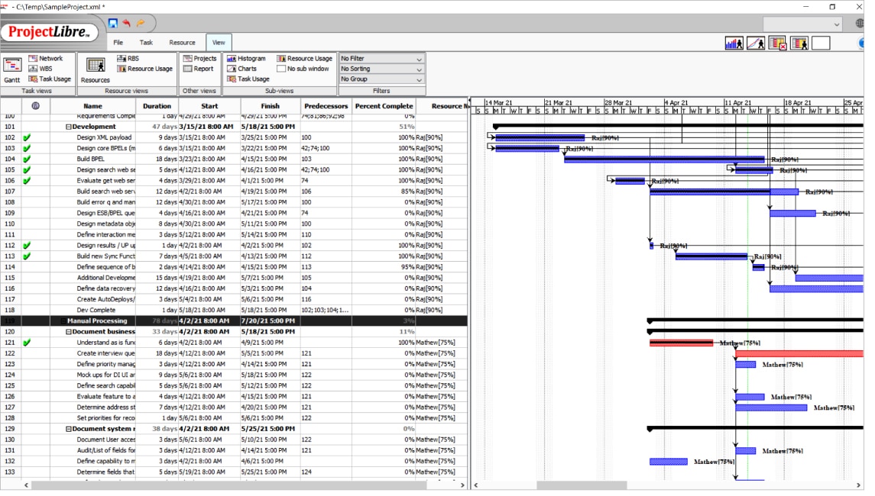Screen dimensions: 875x496
Task: Open the Gantt chart view
Action: click(12, 70)
